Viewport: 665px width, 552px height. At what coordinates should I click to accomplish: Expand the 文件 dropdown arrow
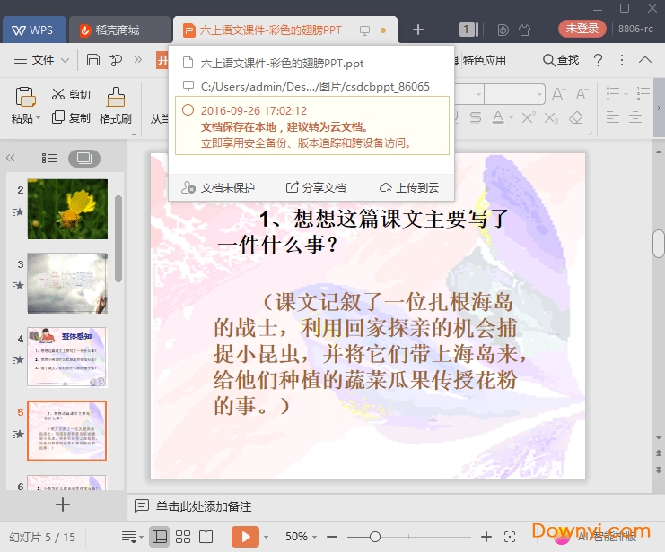(65, 60)
